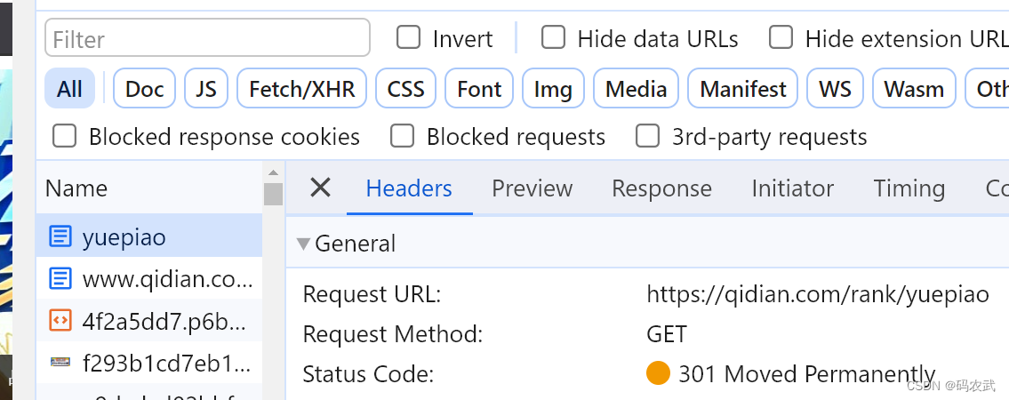The width and height of the screenshot is (1009, 400).
Task: Filter requests by Fetch/XHR type
Action: [x=301, y=89]
